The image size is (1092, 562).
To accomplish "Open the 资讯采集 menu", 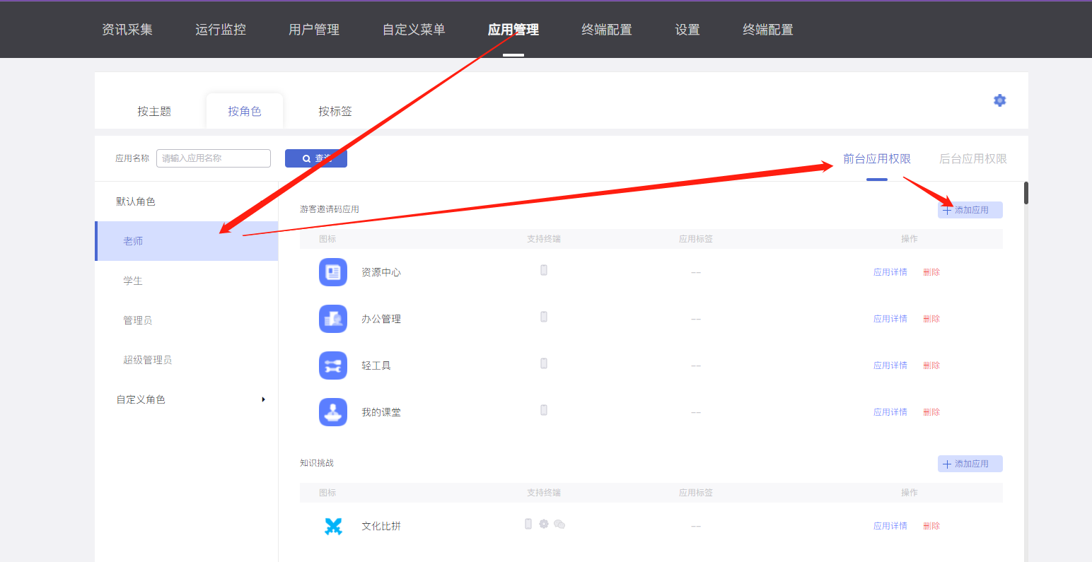I will point(127,30).
